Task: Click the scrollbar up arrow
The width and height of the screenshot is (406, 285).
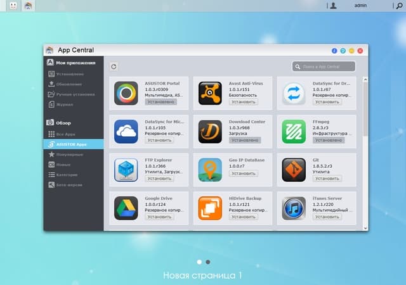Action: click(x=365, y=79)
